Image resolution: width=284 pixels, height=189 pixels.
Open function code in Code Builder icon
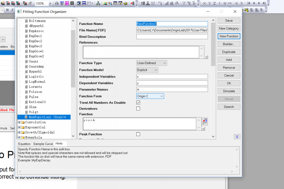click(x=205, y=121)
